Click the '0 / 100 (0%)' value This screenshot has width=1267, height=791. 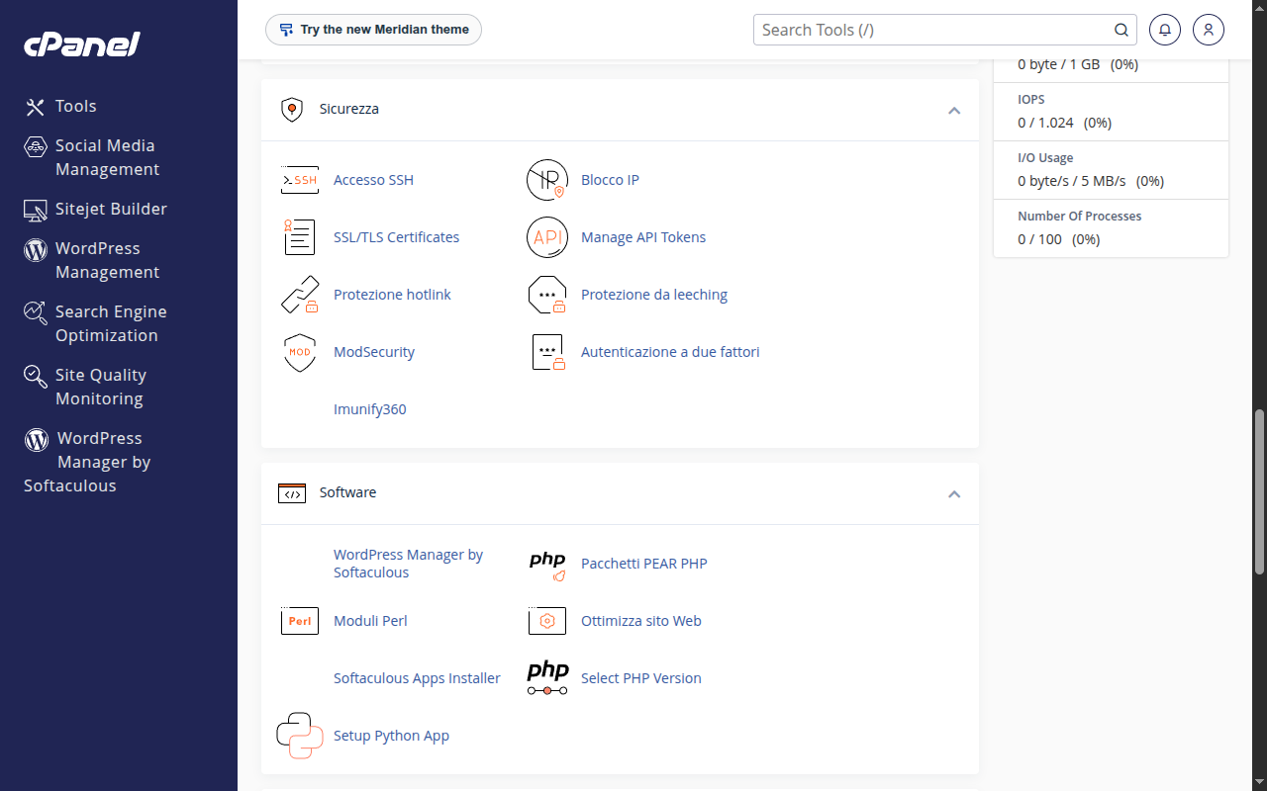[x=1059, y=239]
